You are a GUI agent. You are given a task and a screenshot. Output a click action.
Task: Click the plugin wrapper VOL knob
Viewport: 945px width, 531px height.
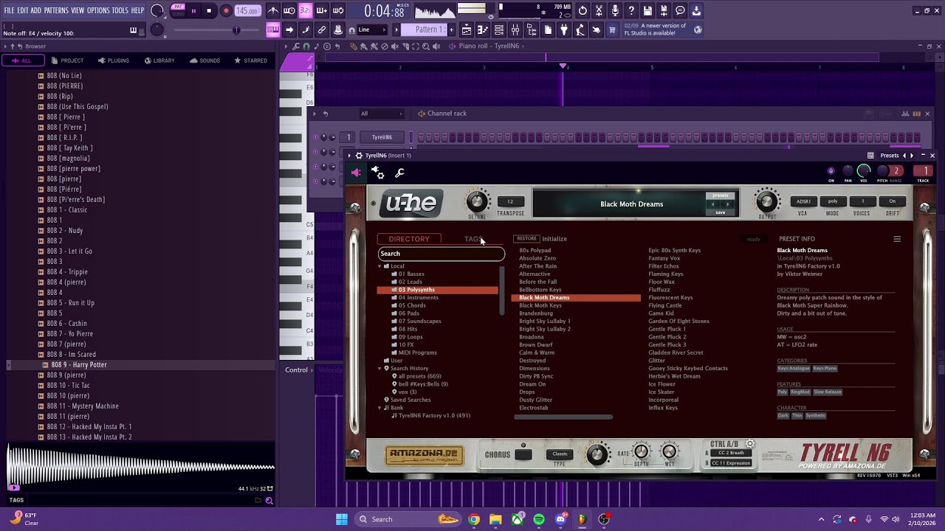coord(864,171)
